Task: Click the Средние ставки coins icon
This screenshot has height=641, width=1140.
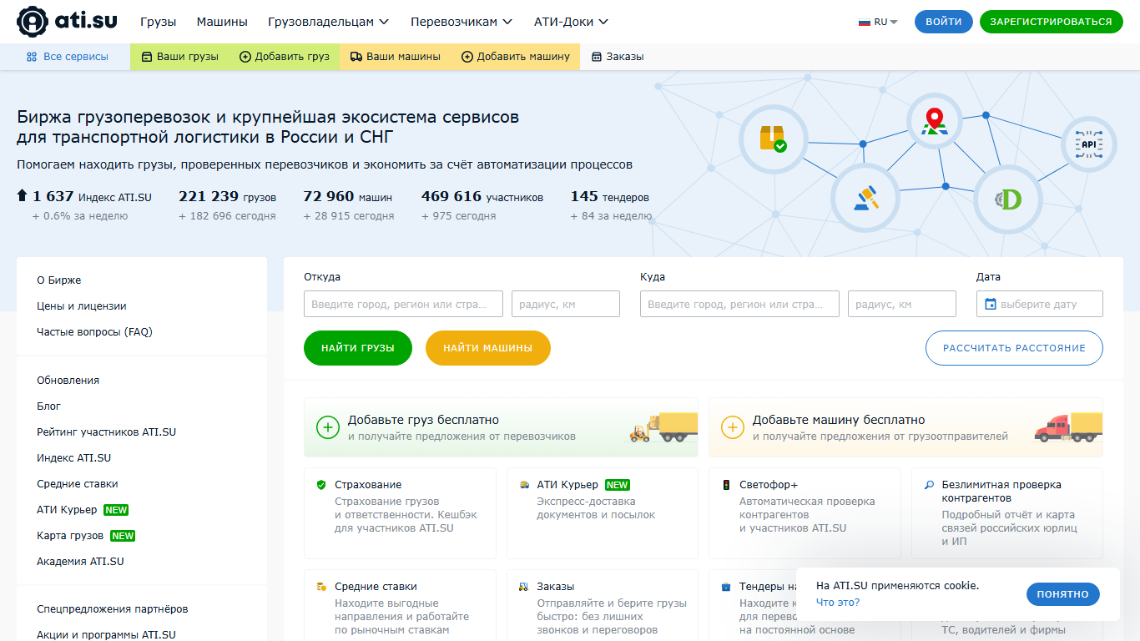Action: click(321, 586)
